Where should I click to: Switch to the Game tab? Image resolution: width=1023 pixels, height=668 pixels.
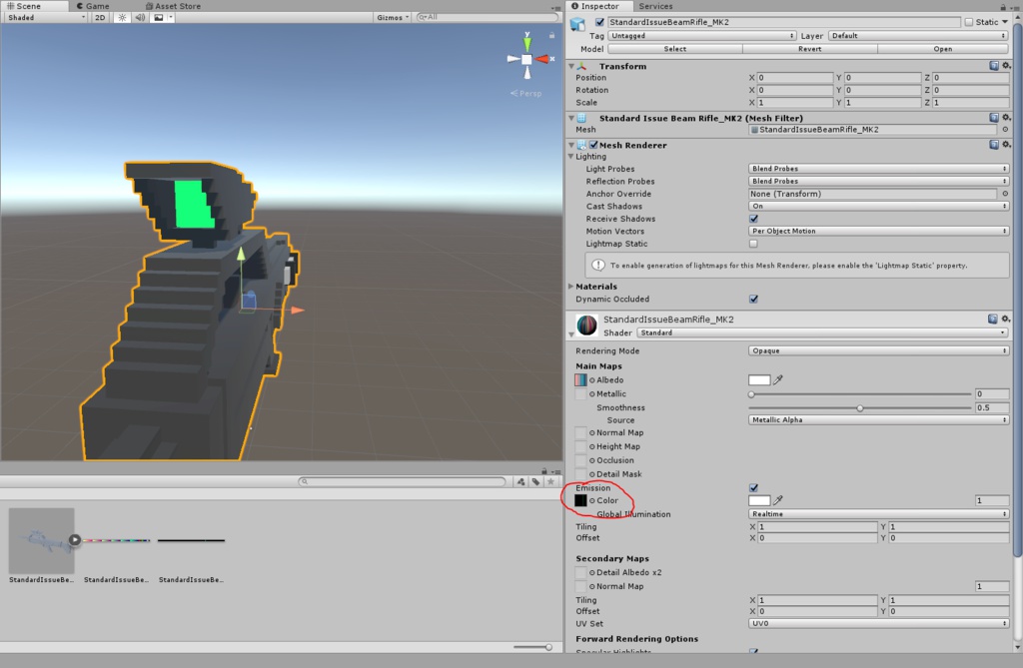coord(93,6)
